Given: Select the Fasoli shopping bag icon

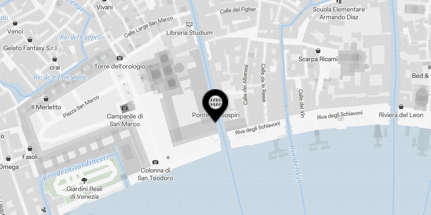Looking at the screenshot, I should pyautogui.click(x=30, y=149).
